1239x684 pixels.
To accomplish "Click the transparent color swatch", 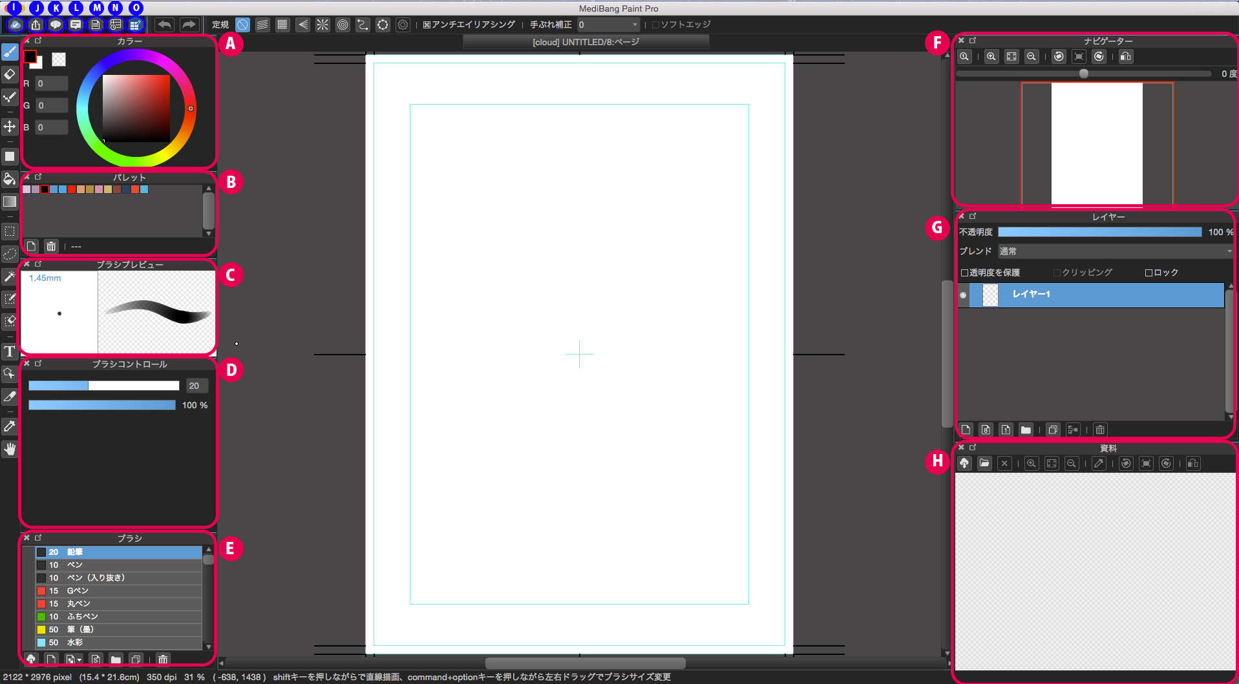I will tap(59, 59).
